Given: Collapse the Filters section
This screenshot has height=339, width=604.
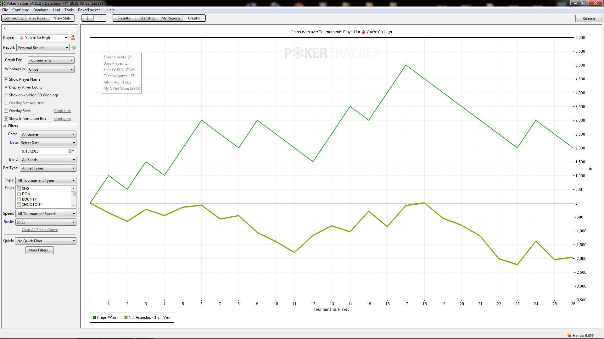Looking at the screenshot, I should tap(5, 126).
